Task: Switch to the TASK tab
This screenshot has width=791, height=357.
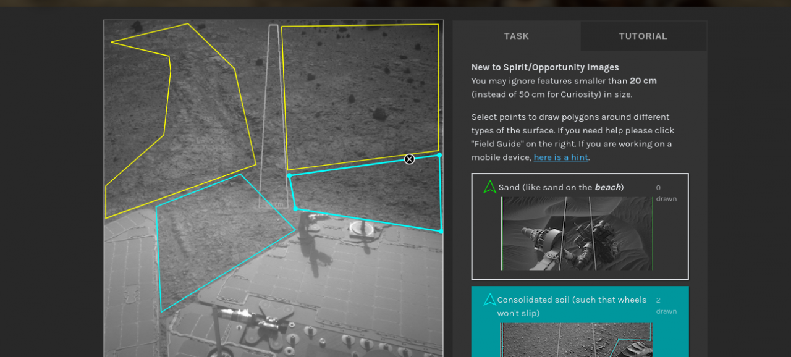Action: pos(516,36)
